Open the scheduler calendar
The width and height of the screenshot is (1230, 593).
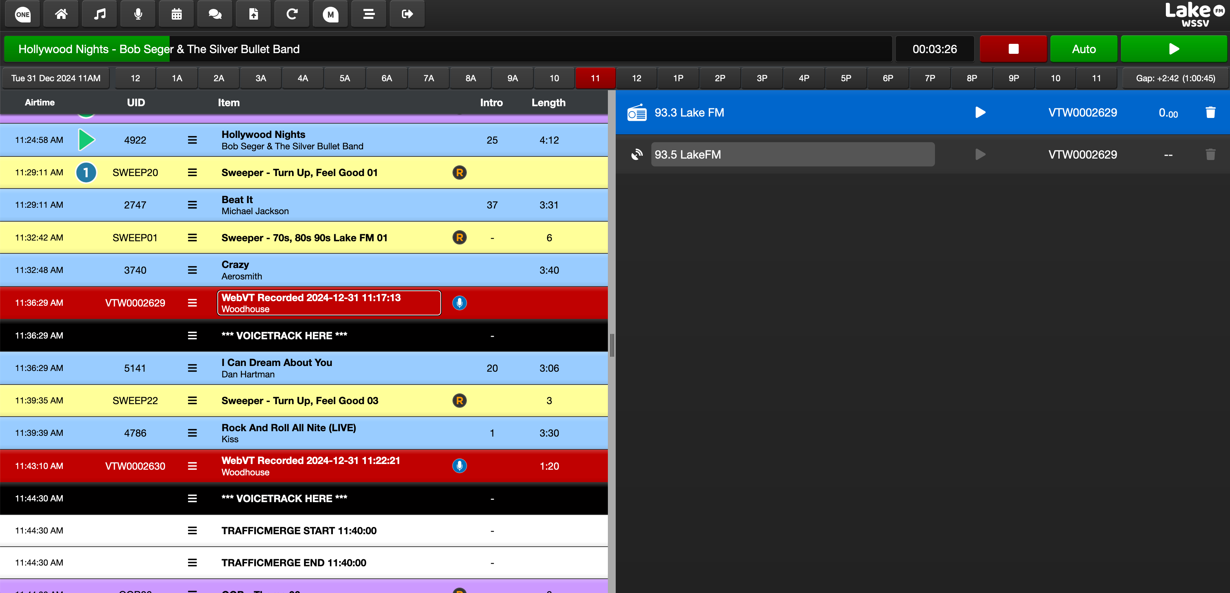pyautogui.click(x=176, y=14)
